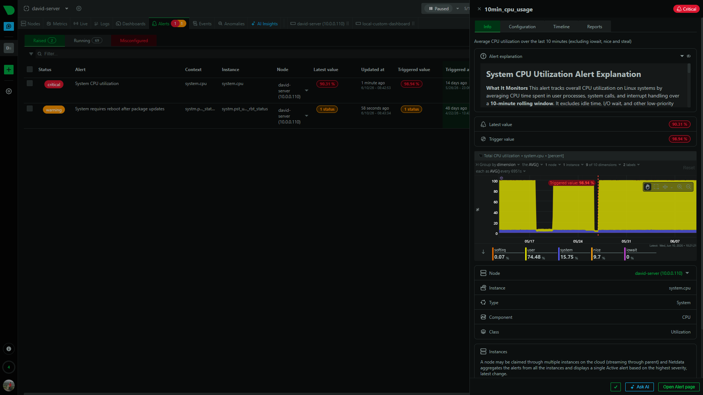Open the AI chat icon in the left sidebar

(x=9, y=26)
